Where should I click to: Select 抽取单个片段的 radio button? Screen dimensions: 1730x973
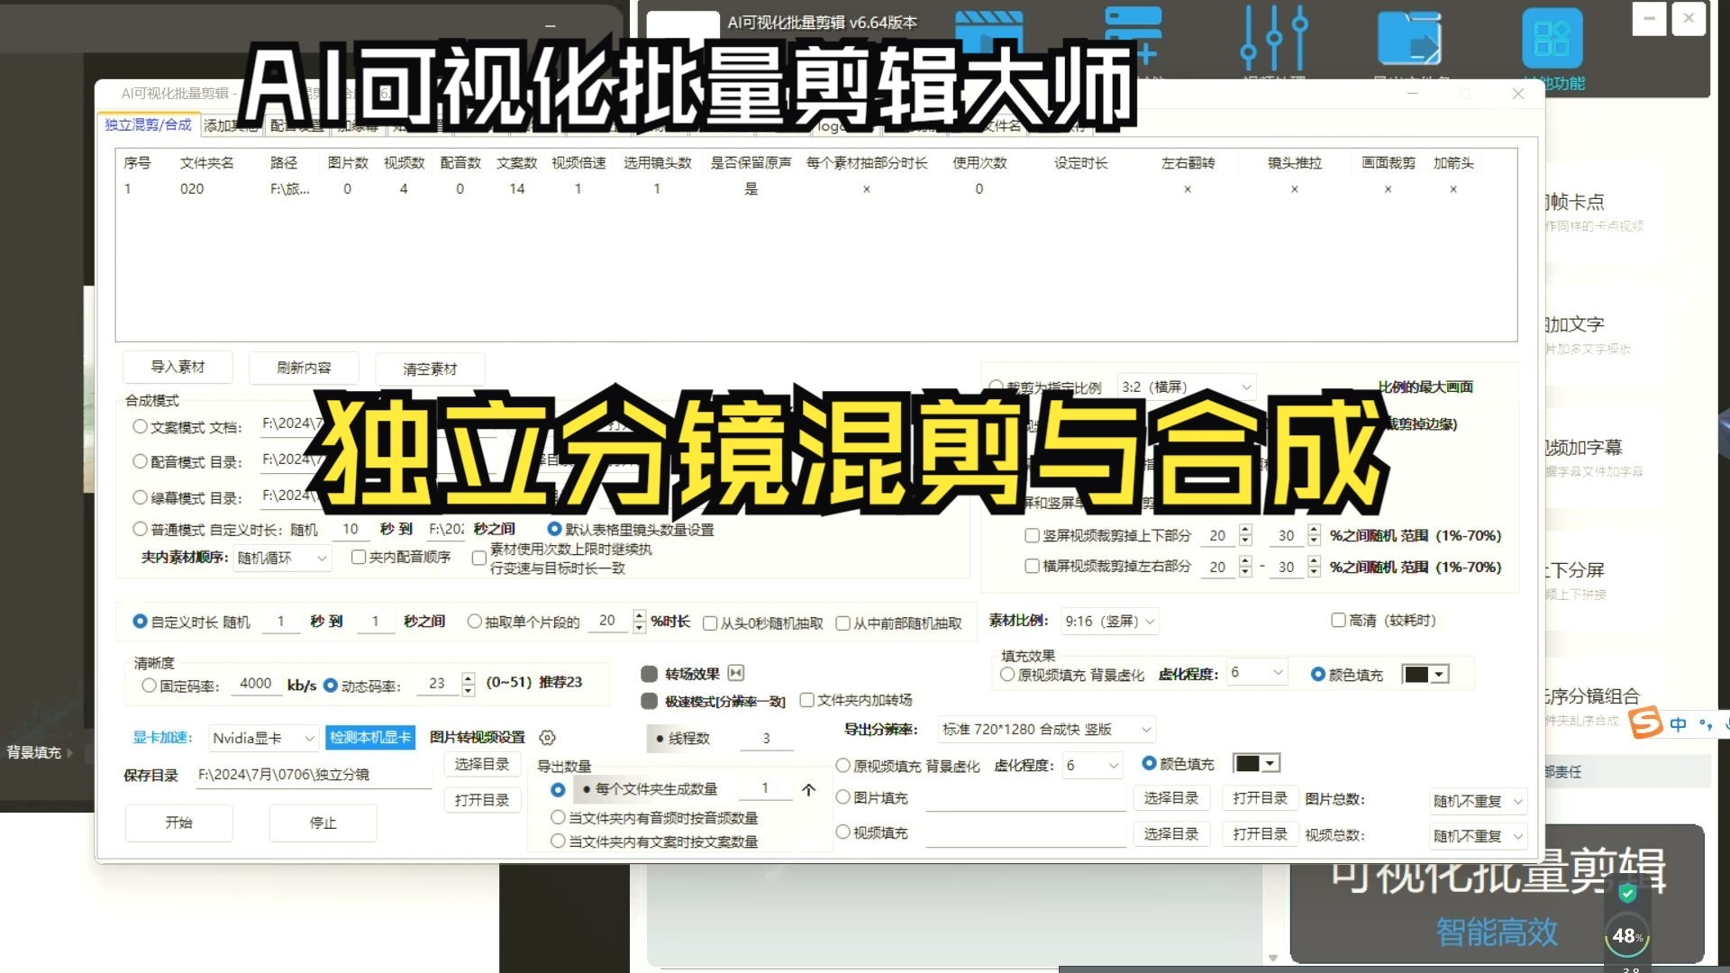point(475,622)
